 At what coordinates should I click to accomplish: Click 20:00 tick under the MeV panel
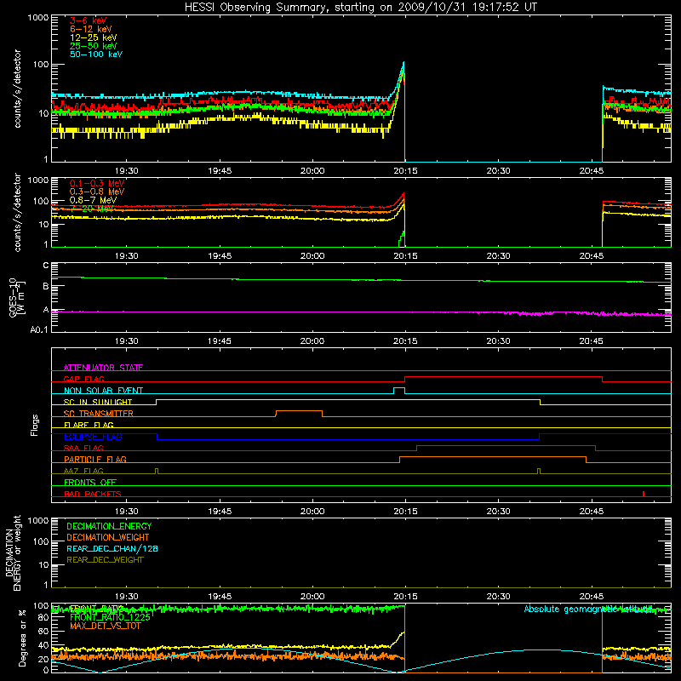[312, 256]
